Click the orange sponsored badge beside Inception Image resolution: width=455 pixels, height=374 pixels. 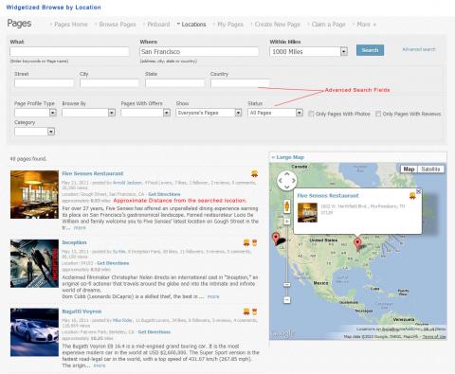(x=254, y=242)
